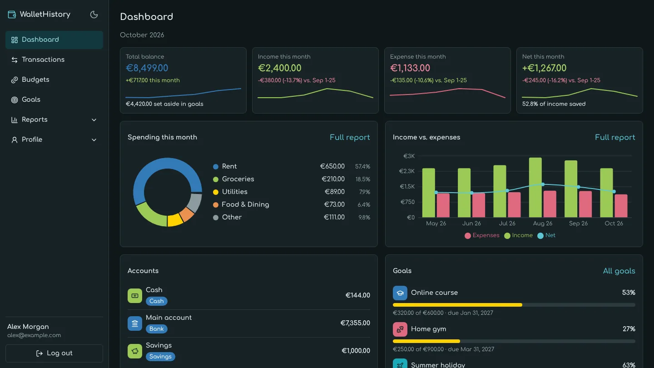Click the Goals target icon
654x368 pixels.
tap(15, 100)
